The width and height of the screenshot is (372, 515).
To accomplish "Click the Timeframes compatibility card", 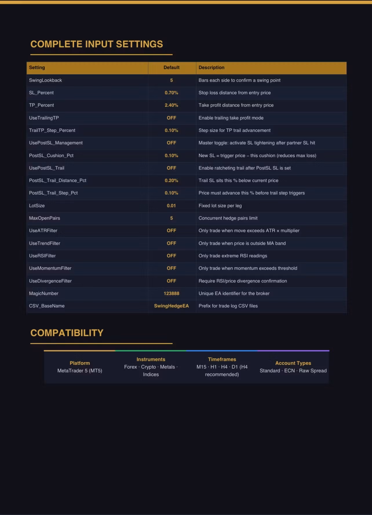I will click(222, 367).
